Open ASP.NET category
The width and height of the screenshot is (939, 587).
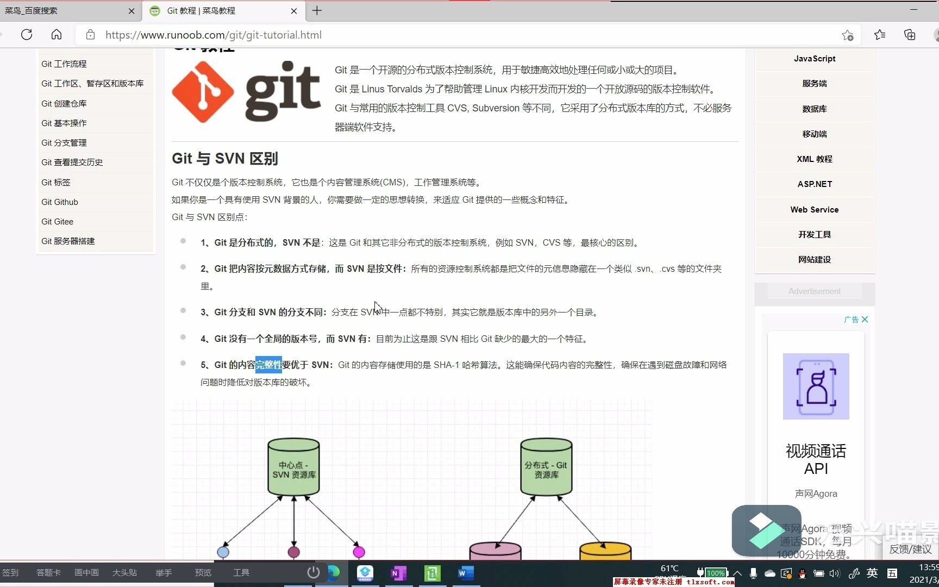point(815,184)
